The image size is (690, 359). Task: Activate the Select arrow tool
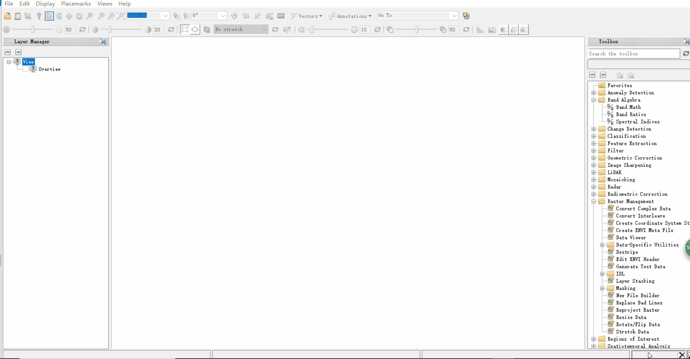pyautogui.click(x=49, y=16)
